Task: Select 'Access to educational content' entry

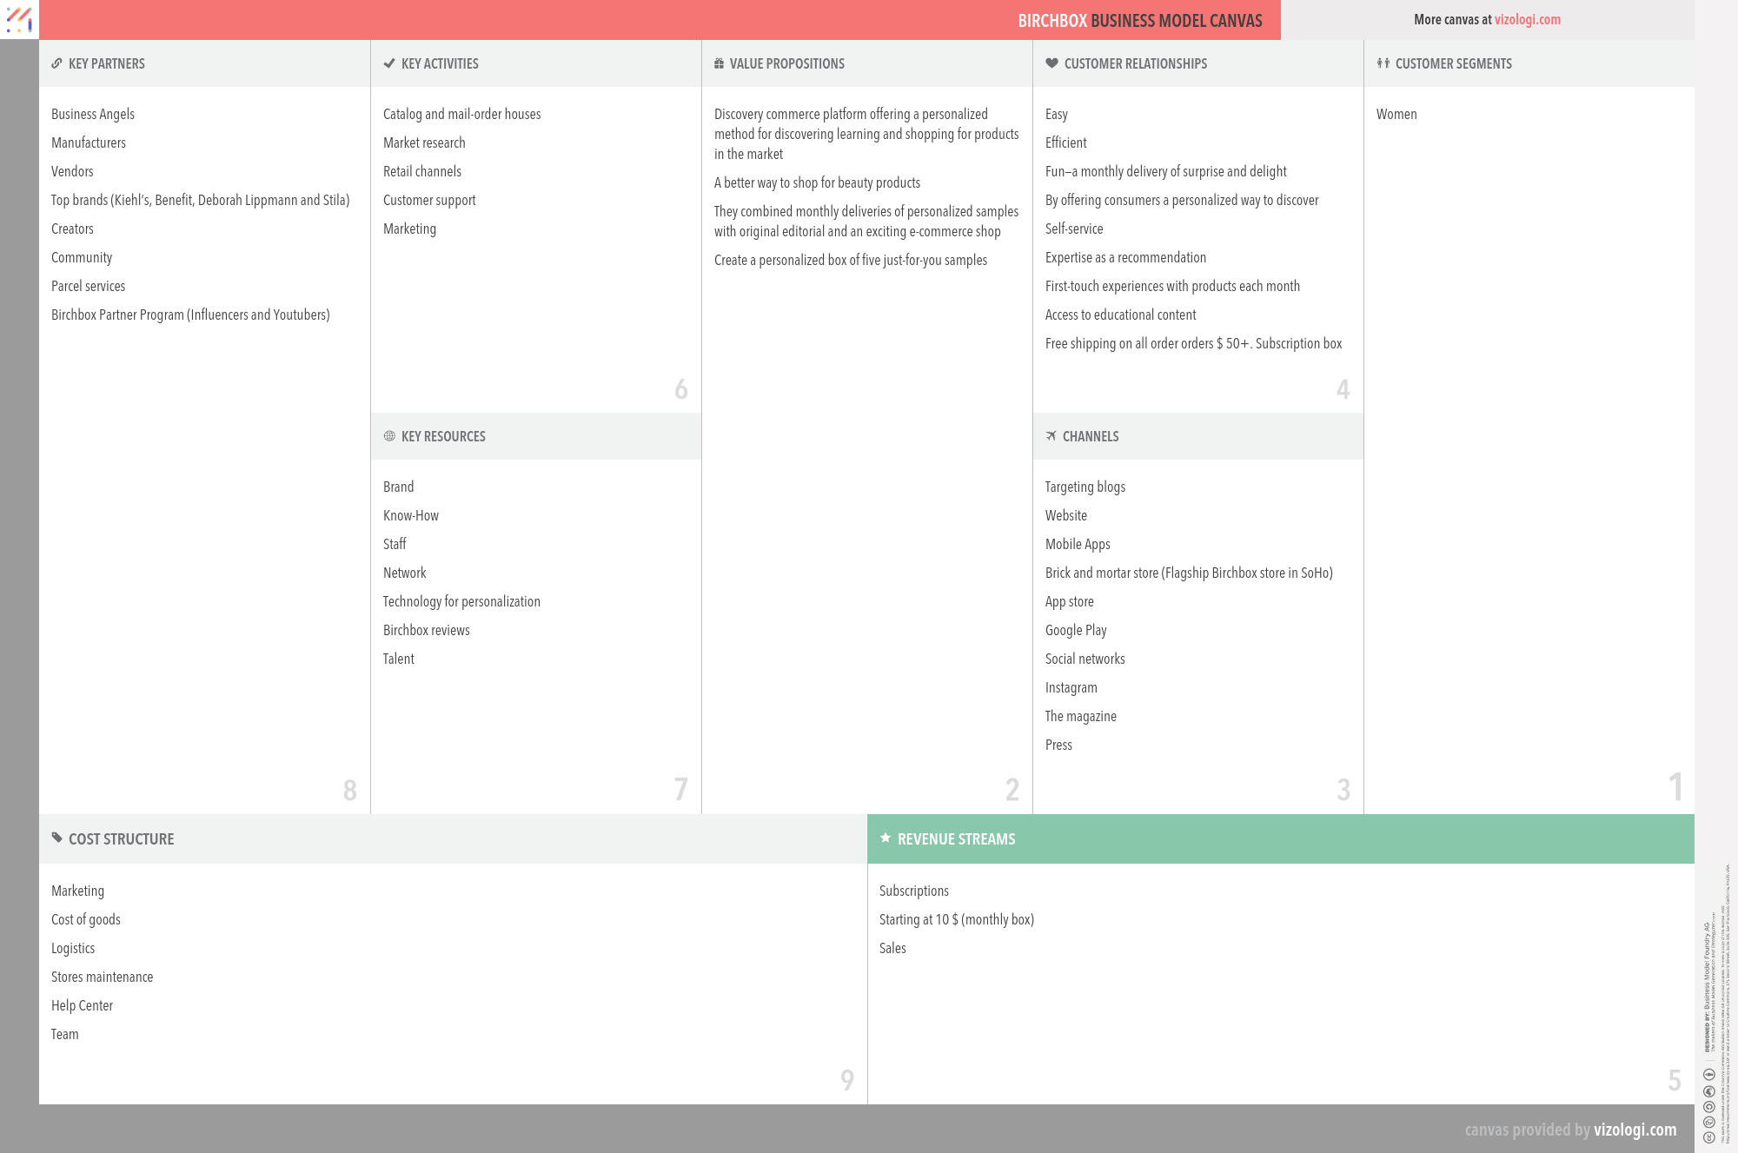Action: coord(1120,315)
